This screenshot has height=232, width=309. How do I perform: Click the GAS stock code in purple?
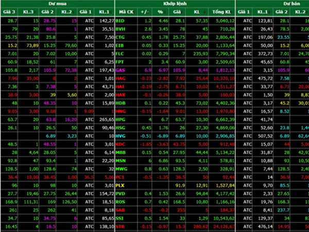click(120, 70)
